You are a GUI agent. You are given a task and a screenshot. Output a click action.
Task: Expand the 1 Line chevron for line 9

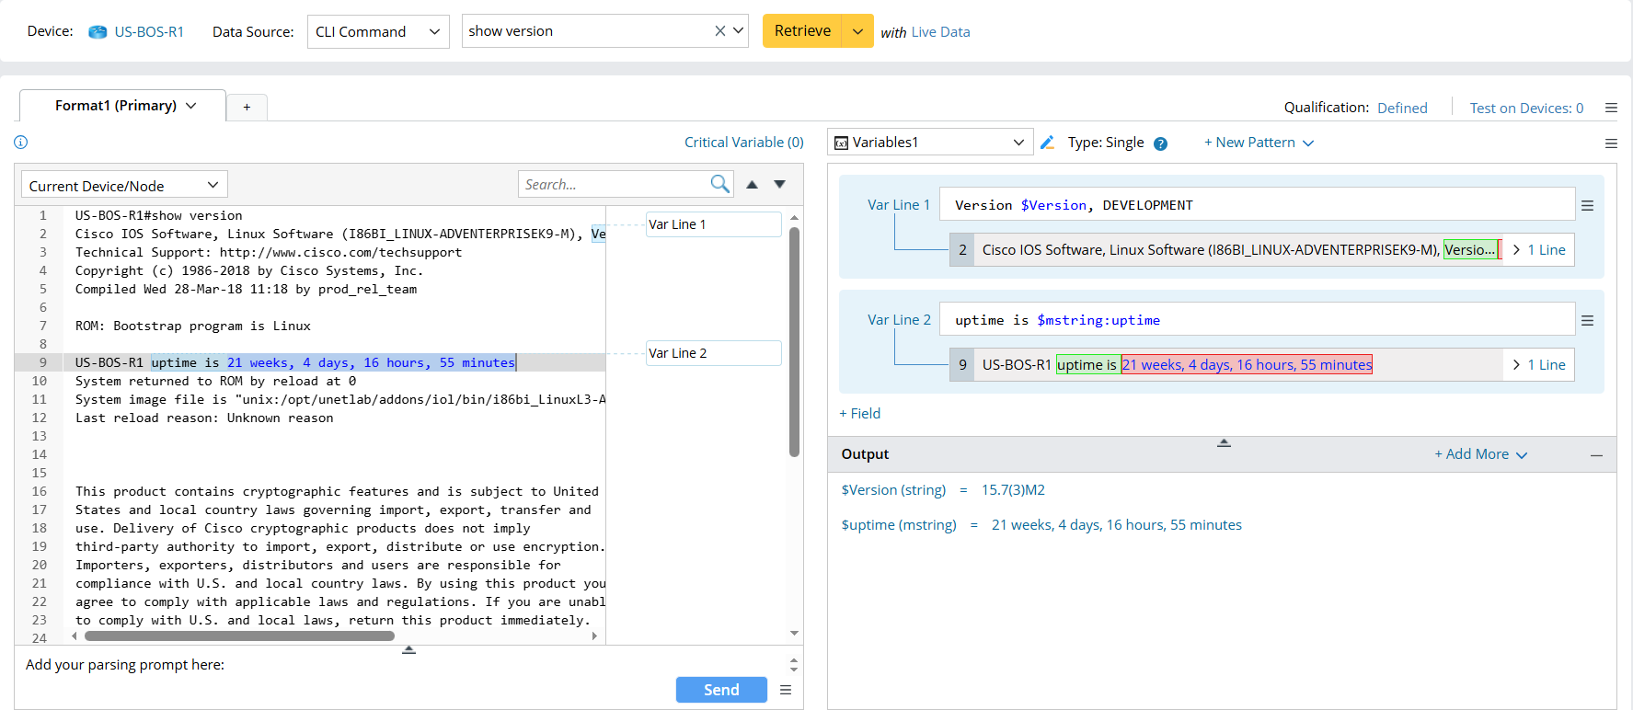(x=1516, y=365)
